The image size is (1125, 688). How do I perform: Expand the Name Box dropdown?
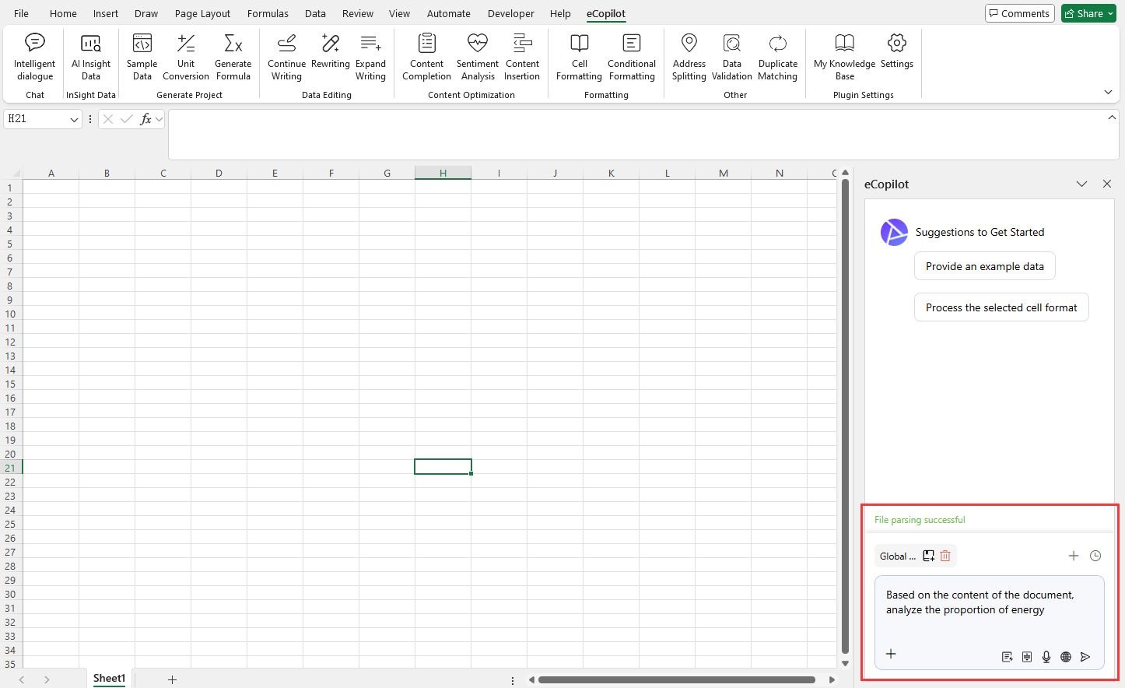click(74, 119)
